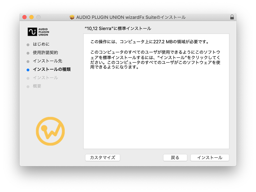
Task: Click the yellow wizardFx circle logo
Action: click(x=50, y=131)
